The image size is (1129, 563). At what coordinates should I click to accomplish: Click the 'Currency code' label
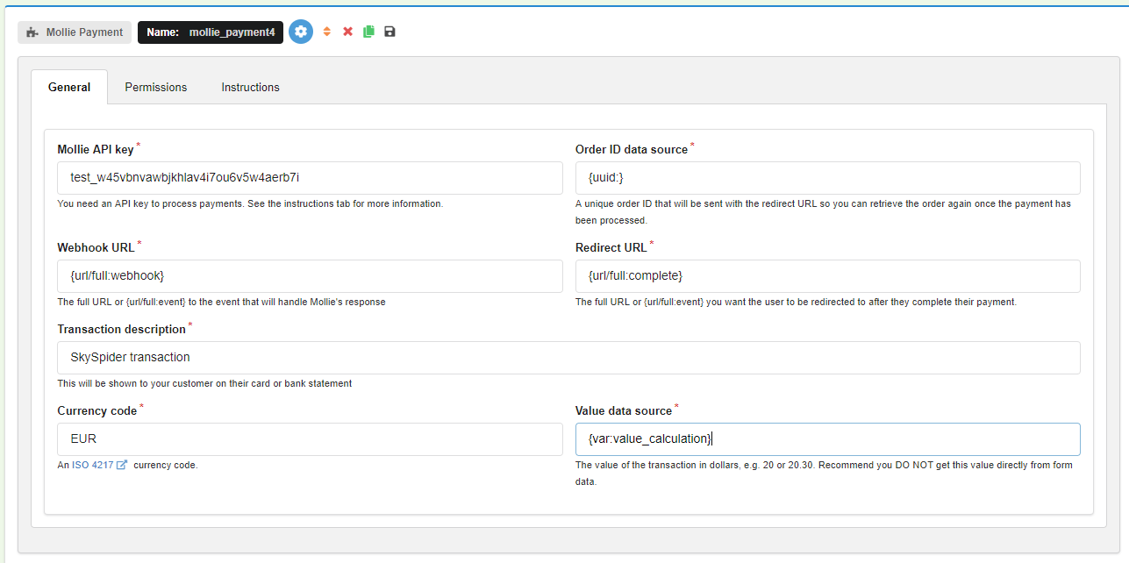tap(97, 411)
